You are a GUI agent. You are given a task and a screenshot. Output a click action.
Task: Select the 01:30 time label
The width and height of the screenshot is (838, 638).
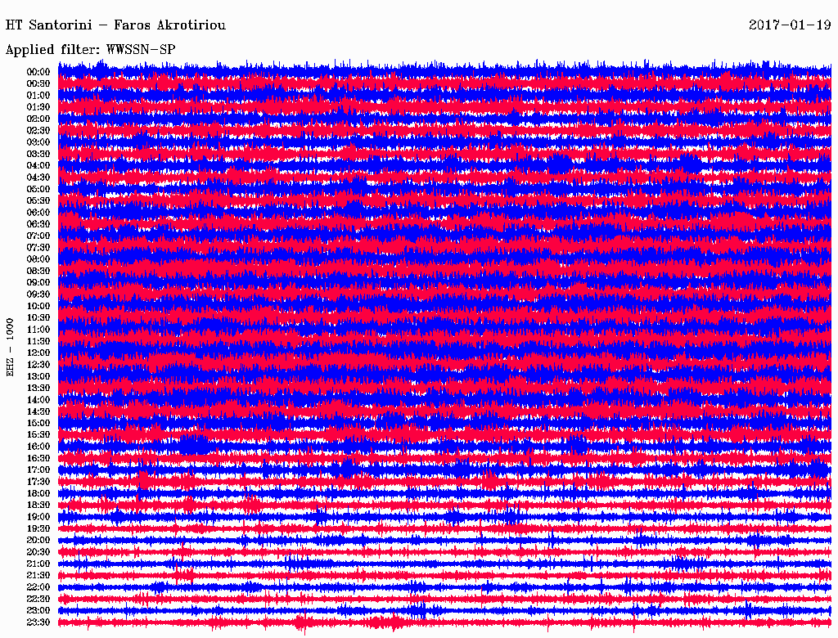[38, 107]
